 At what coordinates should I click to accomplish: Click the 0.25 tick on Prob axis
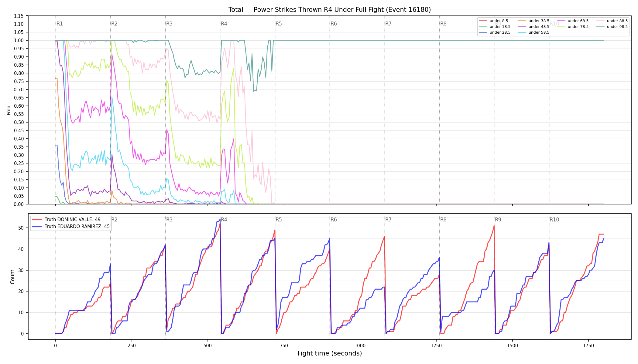point(19,163)
